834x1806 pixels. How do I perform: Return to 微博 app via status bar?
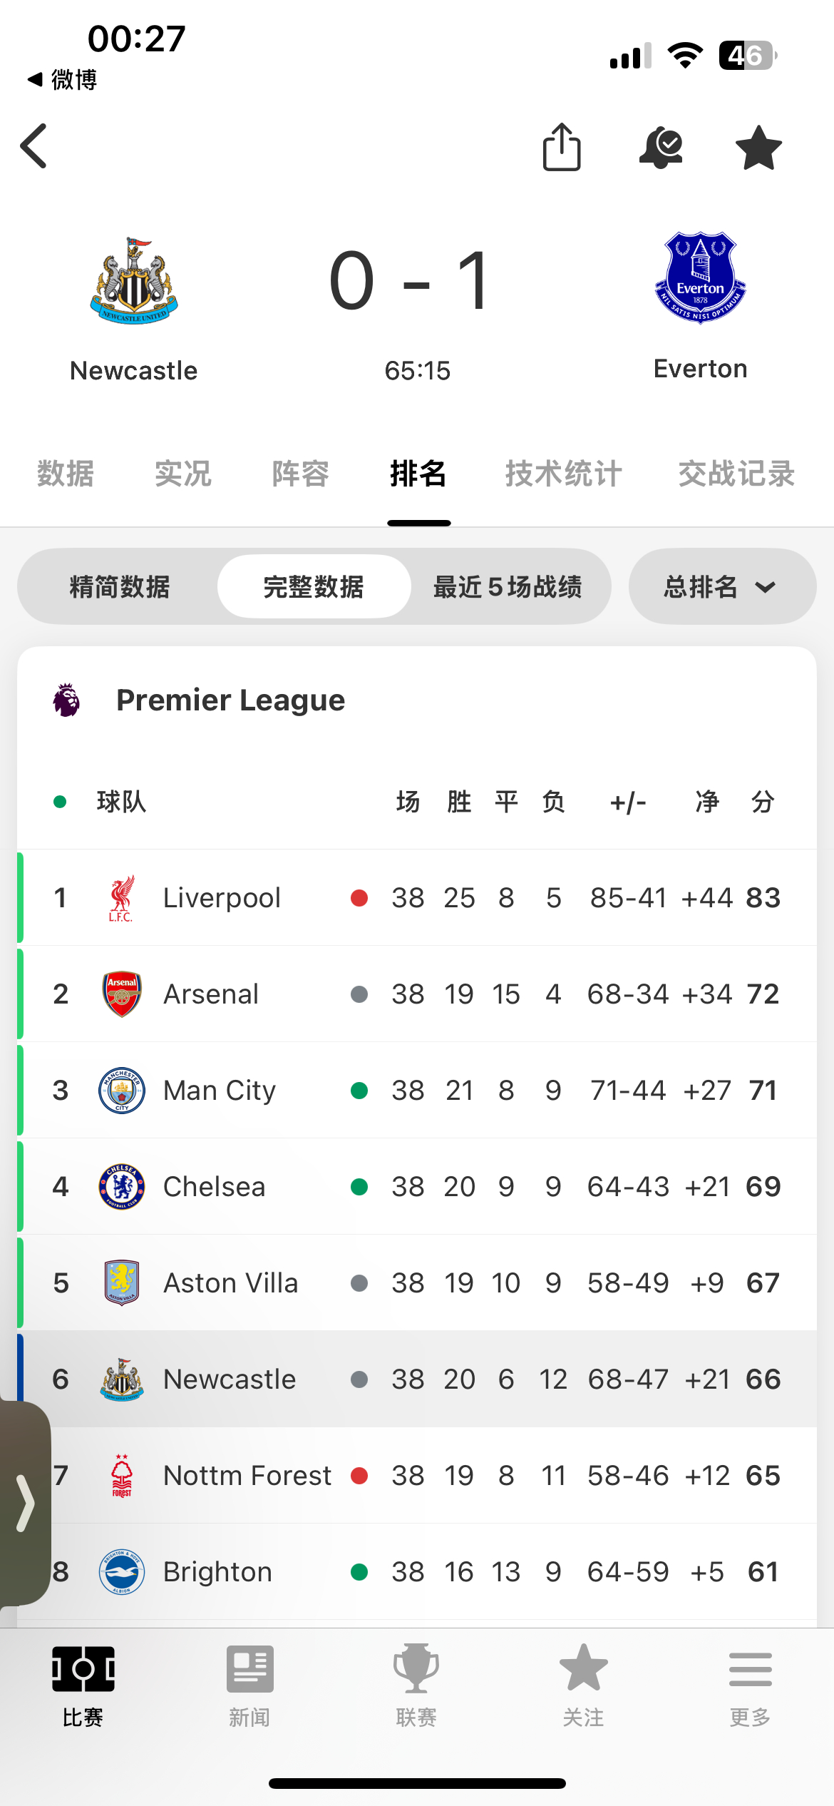pos(63,79)
